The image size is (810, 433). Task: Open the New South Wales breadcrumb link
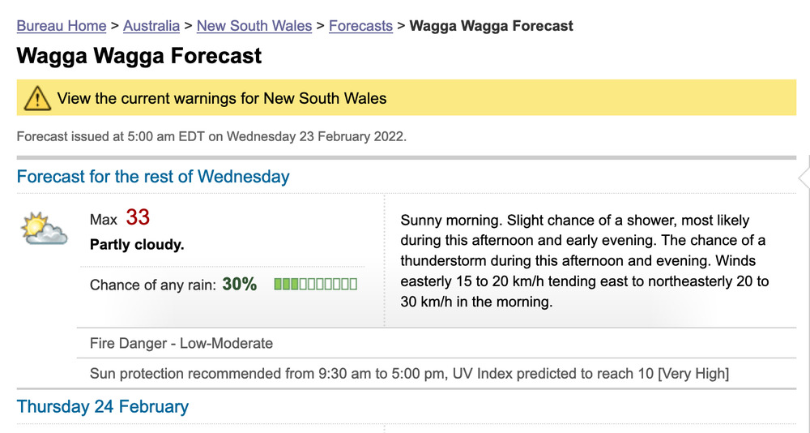coord(254,26)
